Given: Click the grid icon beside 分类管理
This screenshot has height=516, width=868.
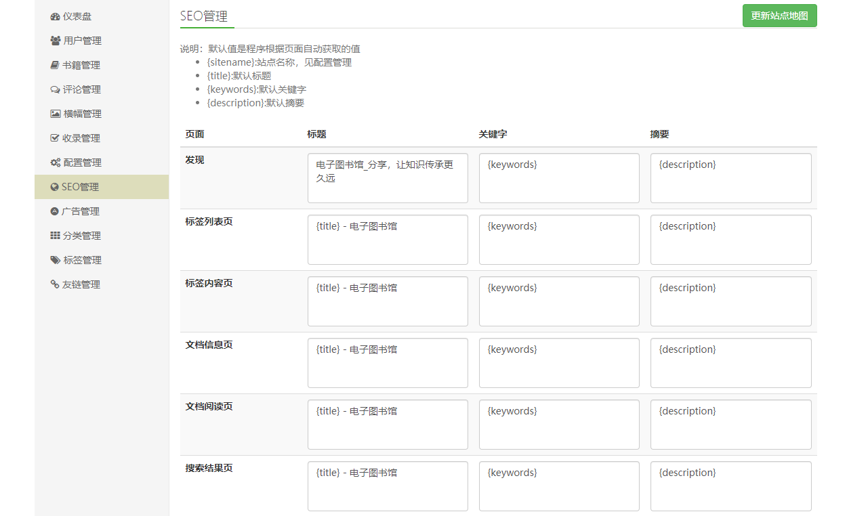Looking at the screenshot, I should click(56, 236).
